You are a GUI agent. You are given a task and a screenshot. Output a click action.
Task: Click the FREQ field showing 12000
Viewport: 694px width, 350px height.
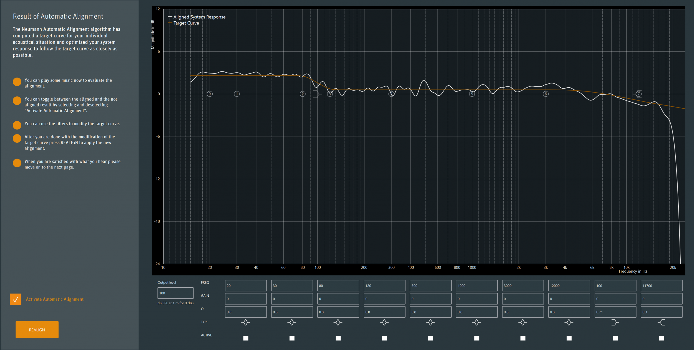[569, 285]
